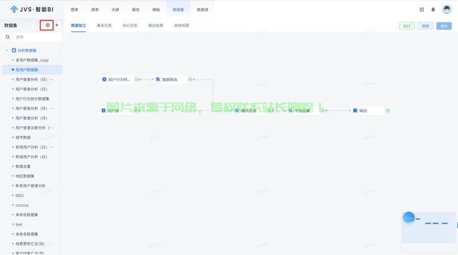Viewport: 458px width, 255px height.
Task: Open more options for 用户登录分析（日）
Action: (51, 80)
